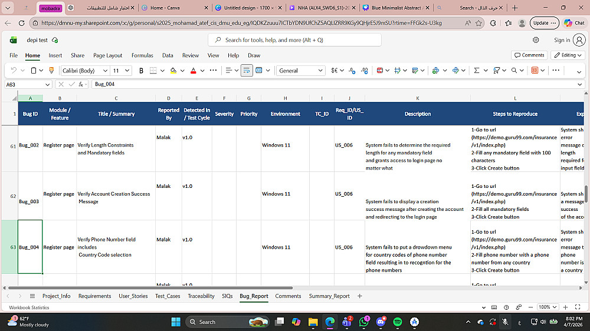The height and width of the screenshot is (331, 590).
Task: Open the Requirements sheet tab
Action: (x=95, y=296)
